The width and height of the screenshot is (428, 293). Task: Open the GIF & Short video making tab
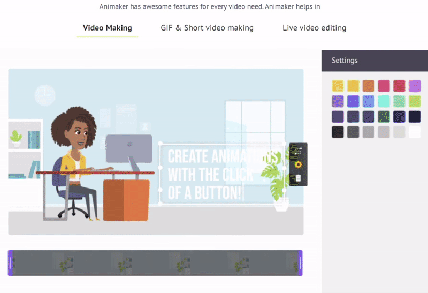pos(207,28)
